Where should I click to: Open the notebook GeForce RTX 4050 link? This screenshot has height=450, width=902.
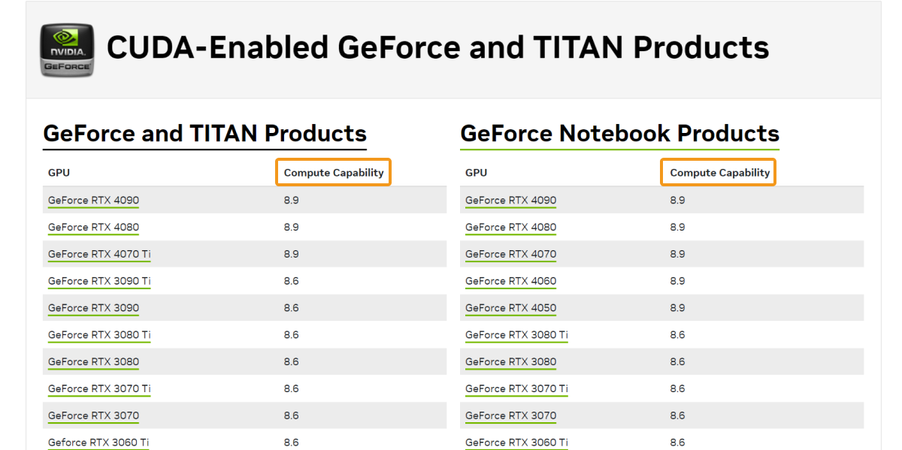[x=510, y=308]
